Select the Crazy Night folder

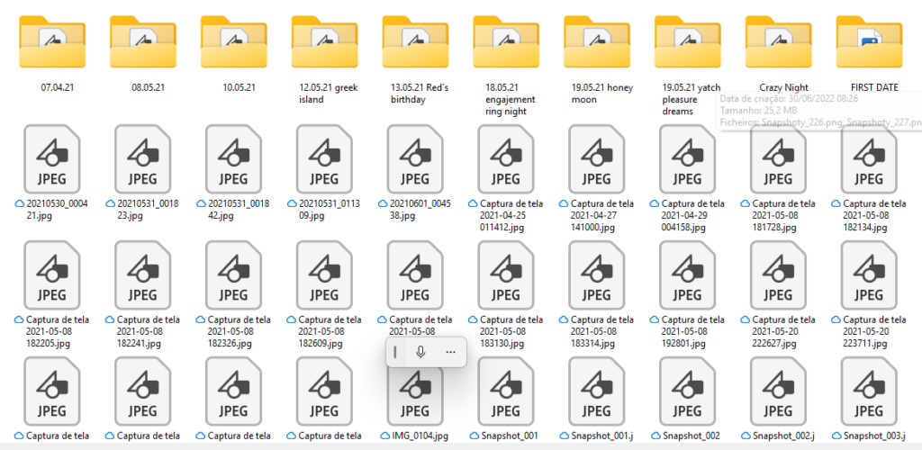pos(780,41)
